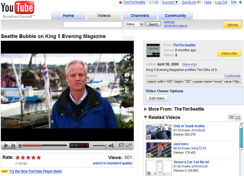Open droidbad channel link

[x=198, y=130]
